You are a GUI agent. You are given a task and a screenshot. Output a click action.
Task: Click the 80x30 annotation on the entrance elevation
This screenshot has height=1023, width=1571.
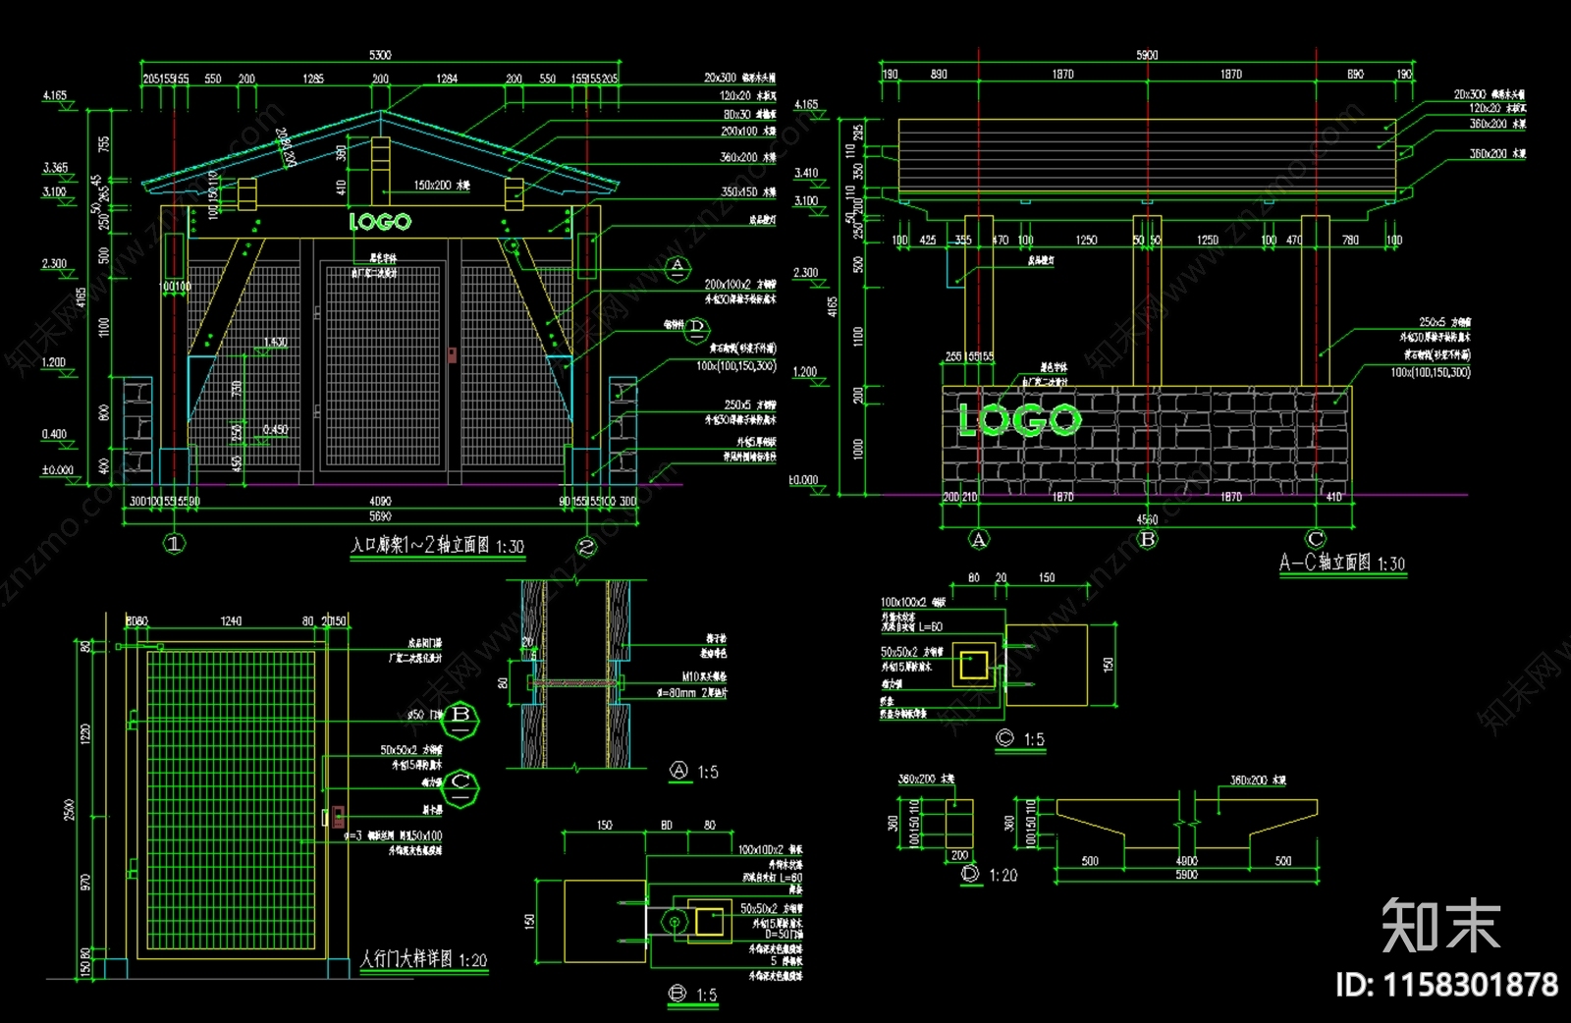750,115
